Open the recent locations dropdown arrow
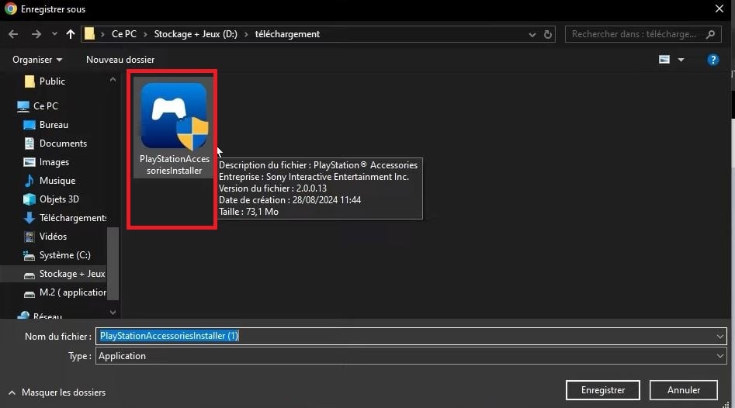 click(54, 34)
